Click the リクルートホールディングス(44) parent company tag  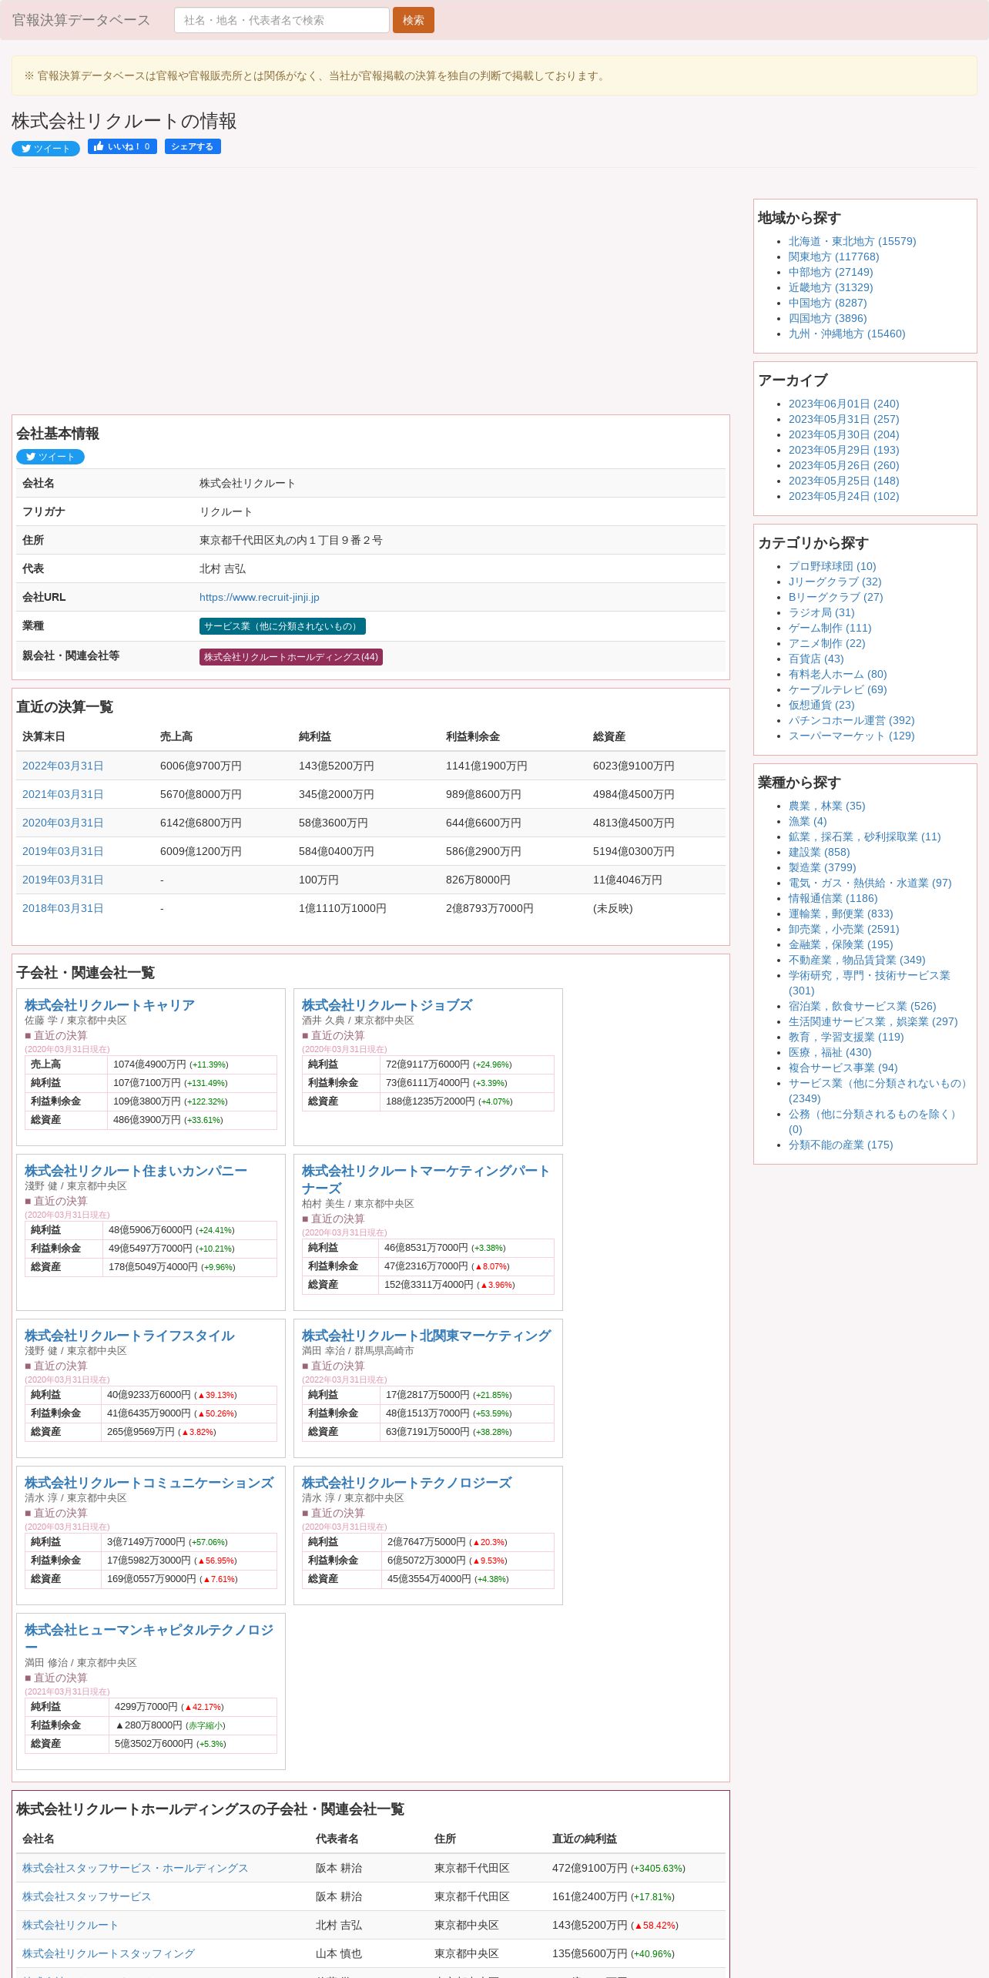coord(290,657)
